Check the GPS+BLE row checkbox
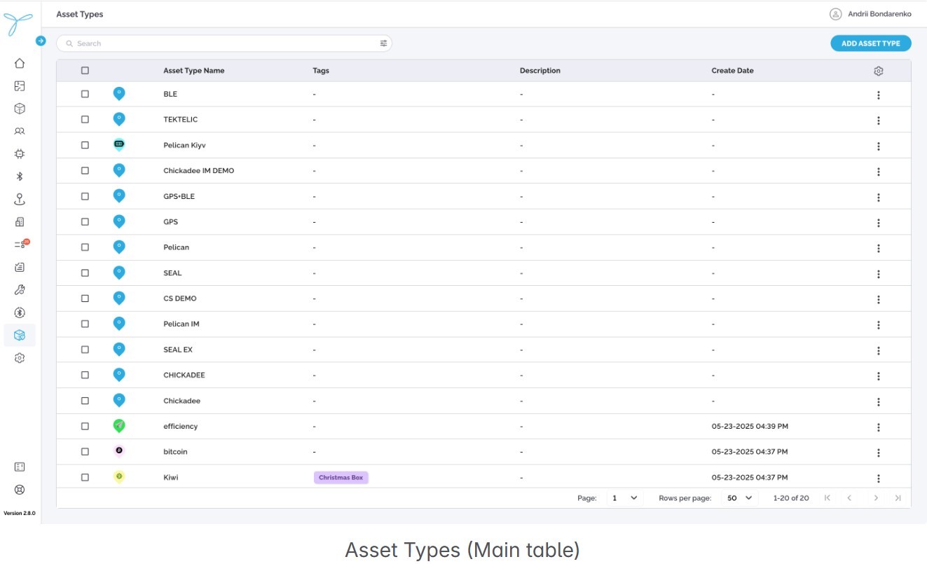The width and height of the screenshot is (927, 564). coord(85,196)
